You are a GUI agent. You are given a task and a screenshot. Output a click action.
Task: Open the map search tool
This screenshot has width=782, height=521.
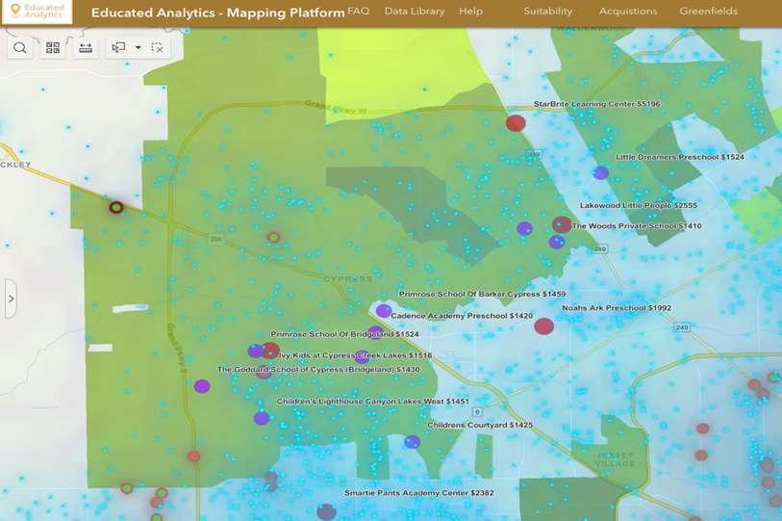pos(20,47)
